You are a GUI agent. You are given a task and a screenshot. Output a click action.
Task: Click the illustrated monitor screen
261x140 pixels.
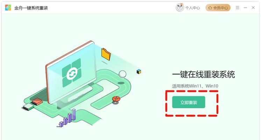pos(72,72)
